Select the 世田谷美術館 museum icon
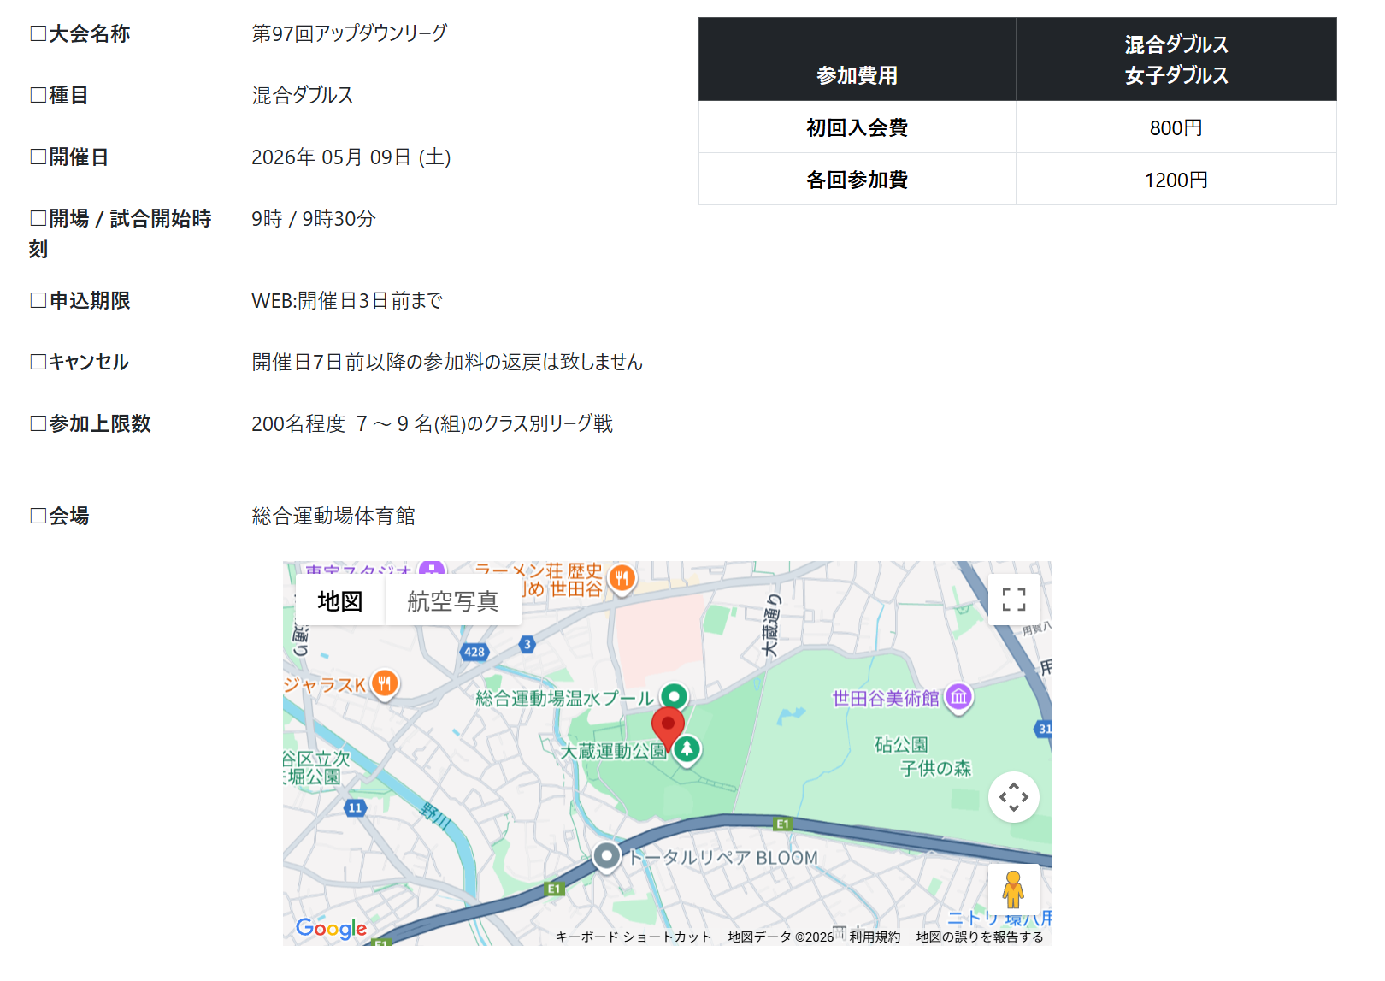Viewport: 1385px width, 981px height. pos(958,697)
